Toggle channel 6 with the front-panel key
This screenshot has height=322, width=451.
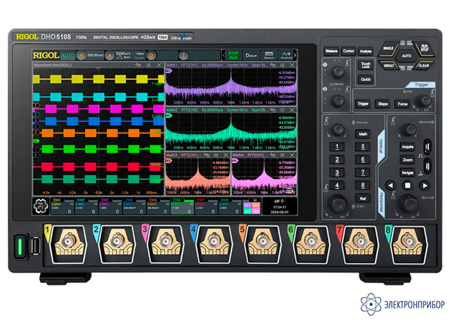click(x=363, y=160)
